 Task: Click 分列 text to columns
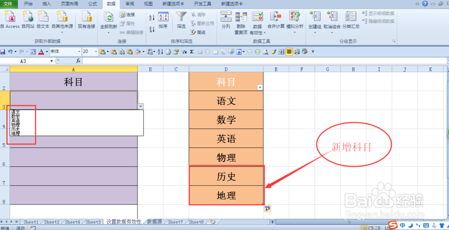pos(226,20)
